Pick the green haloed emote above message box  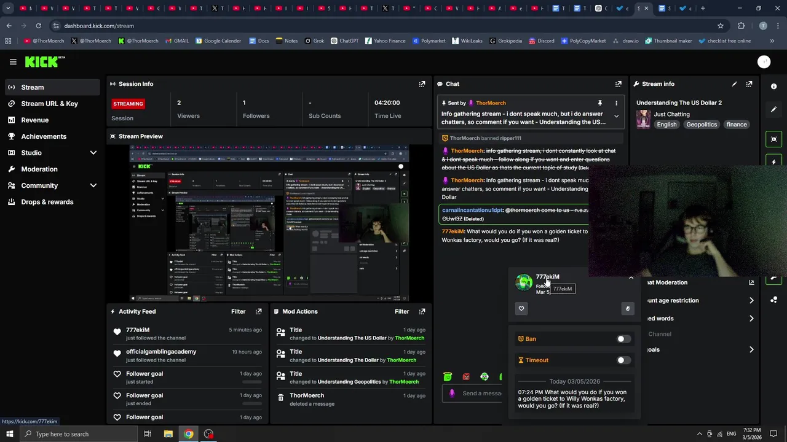[448, 376]
